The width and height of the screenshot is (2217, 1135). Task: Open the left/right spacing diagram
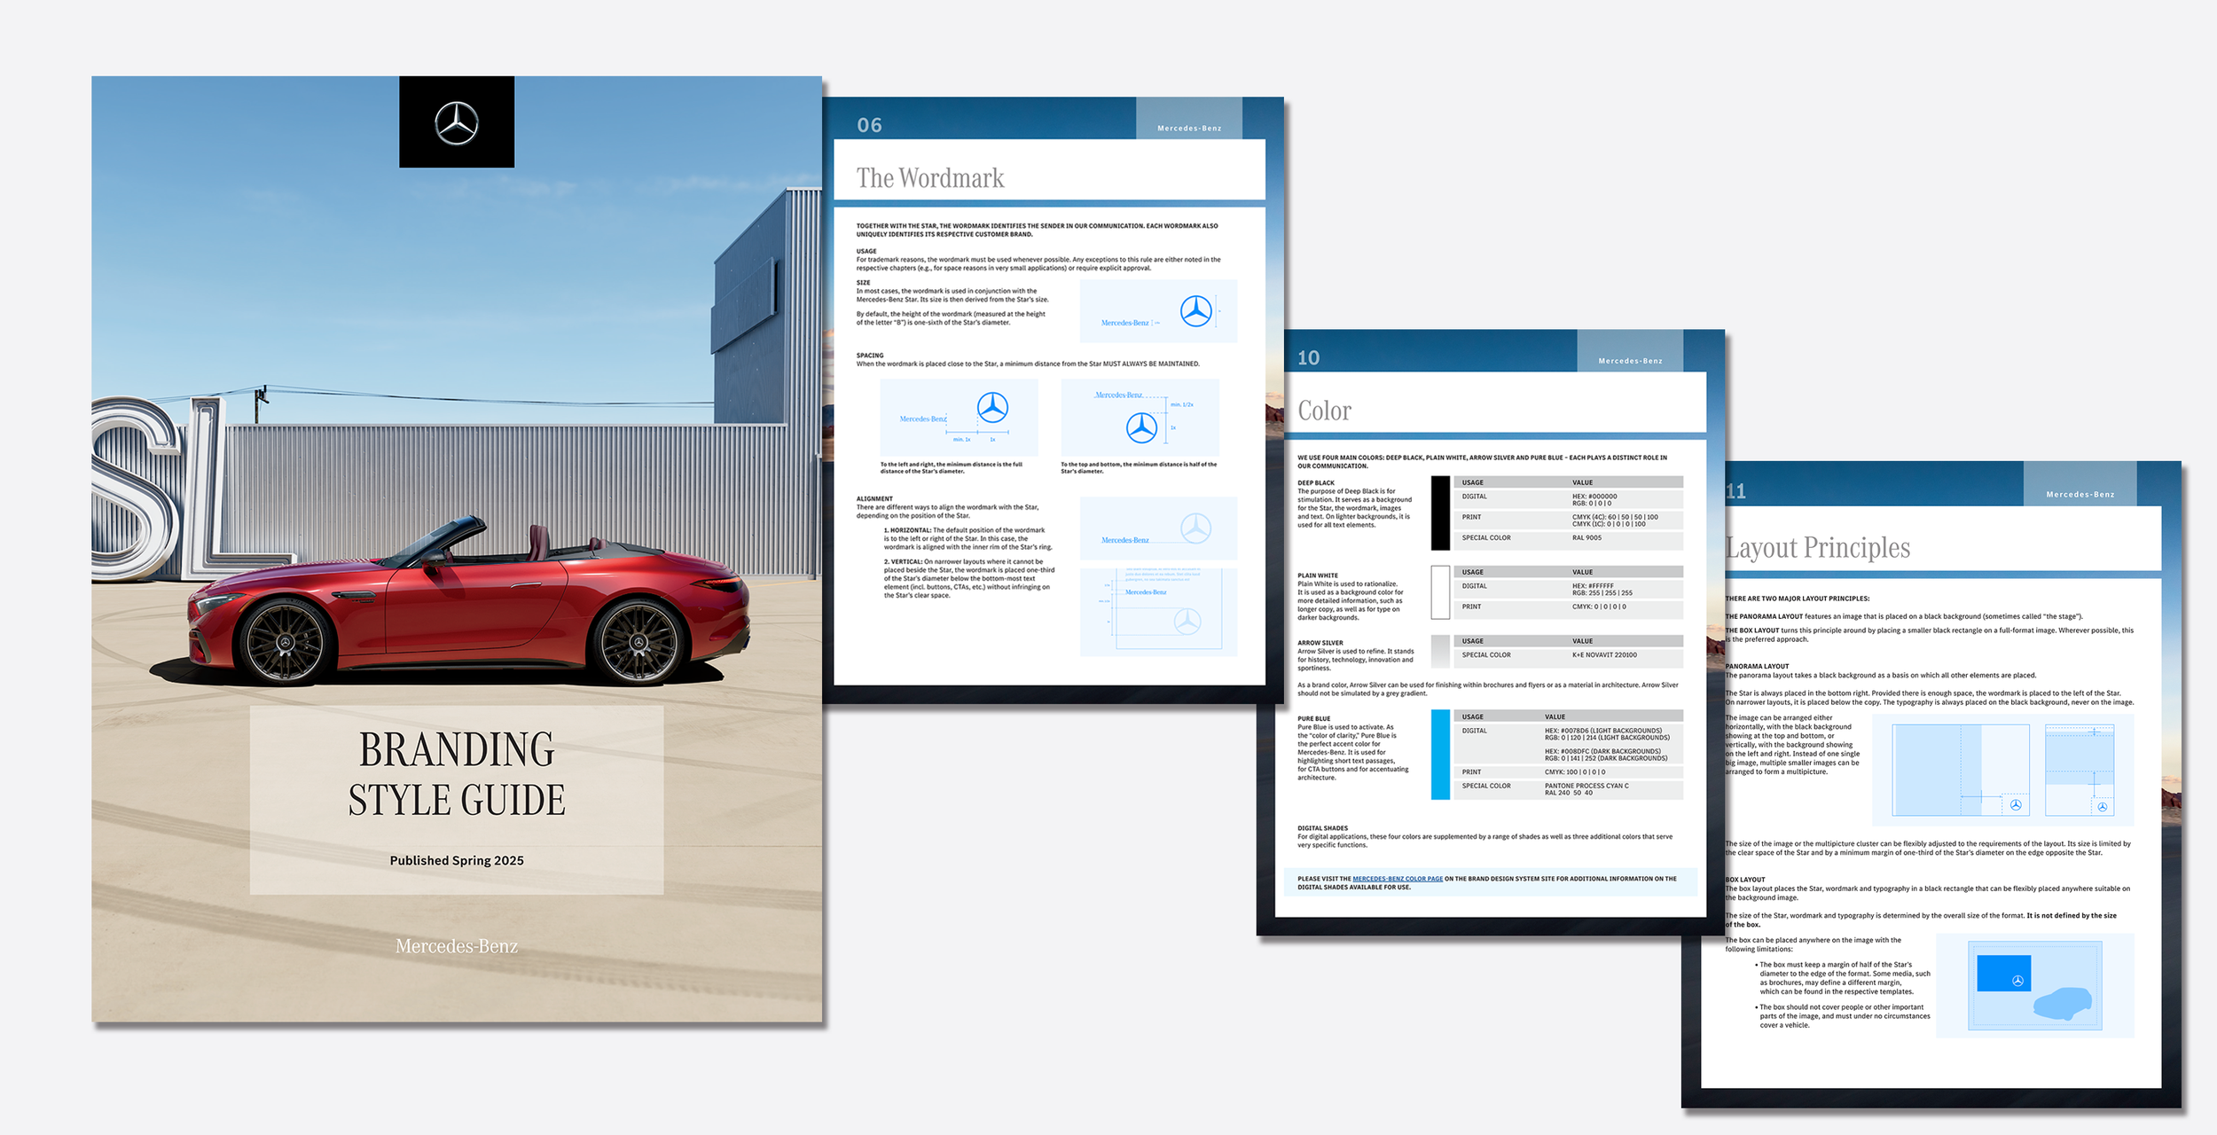click(959, 418)
